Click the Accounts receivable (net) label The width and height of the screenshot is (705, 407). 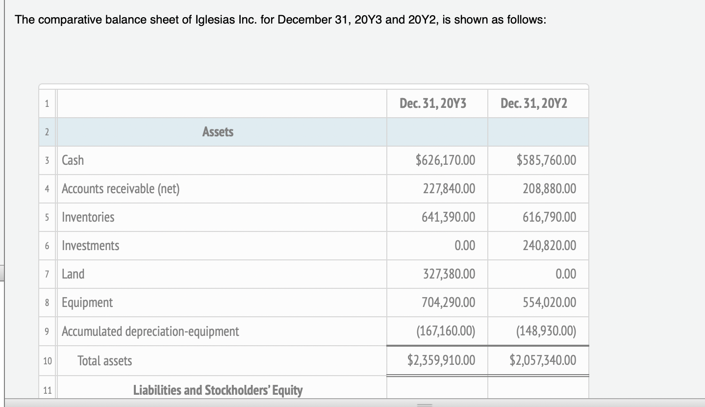pos(121,188)
